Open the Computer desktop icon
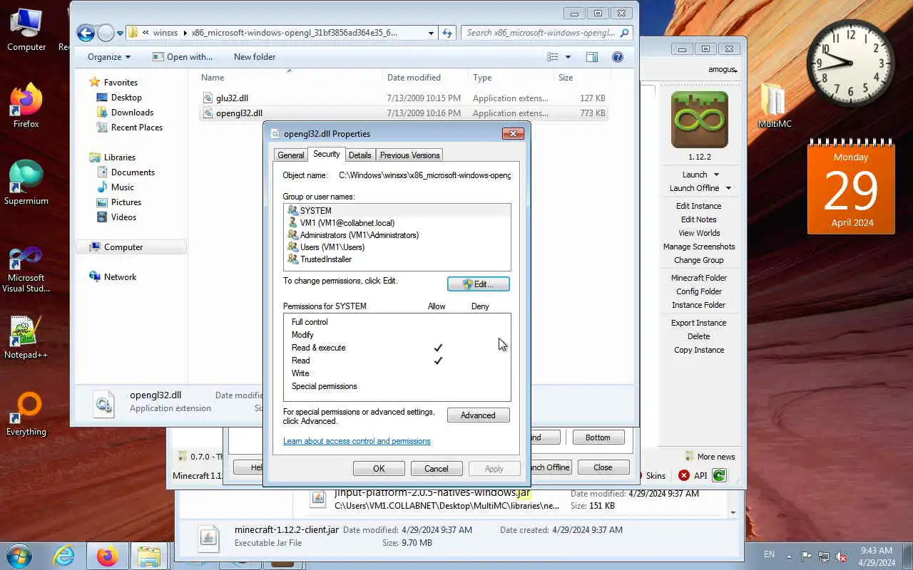This screenshot has width=913, height=570. (x=26, y=30)
